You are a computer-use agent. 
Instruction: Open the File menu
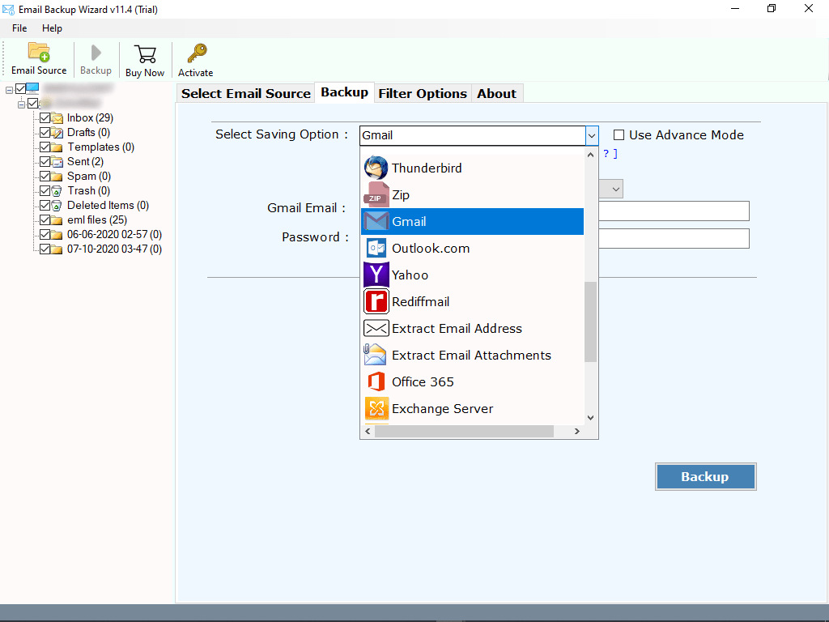[x=19, y=28]
